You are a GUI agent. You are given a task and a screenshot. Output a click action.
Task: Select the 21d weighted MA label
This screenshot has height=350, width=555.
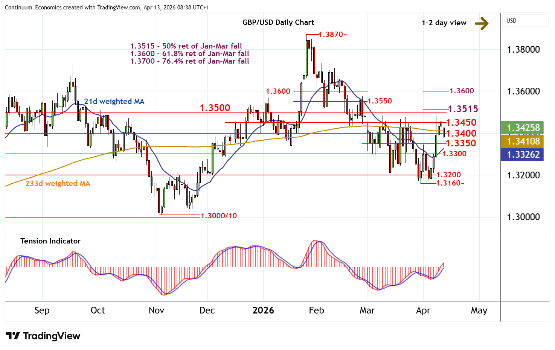114,102
